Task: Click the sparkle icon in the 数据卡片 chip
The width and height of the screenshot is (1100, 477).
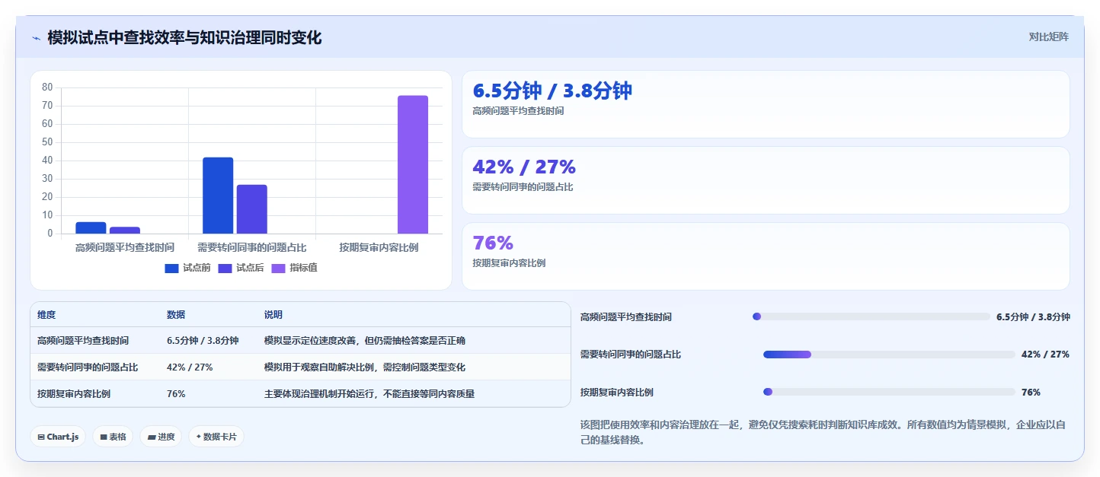Action: pyautogui.click(x=199, y=437)
